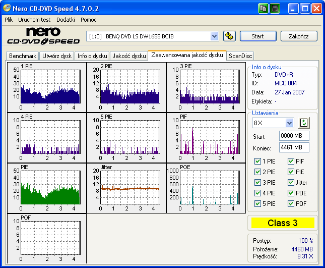Screen dimensions: 325x268
Task: Click the MCC 004 disc ID value
Action: (286, 83)
